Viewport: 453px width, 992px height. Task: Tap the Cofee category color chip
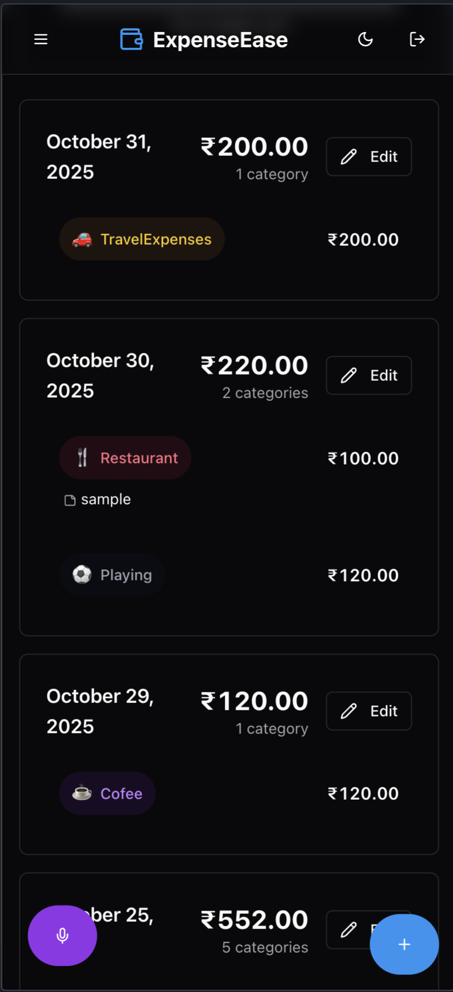(x=107, y=793)
